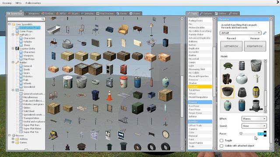Select the Hoverball tool

[x=199, y=59]
